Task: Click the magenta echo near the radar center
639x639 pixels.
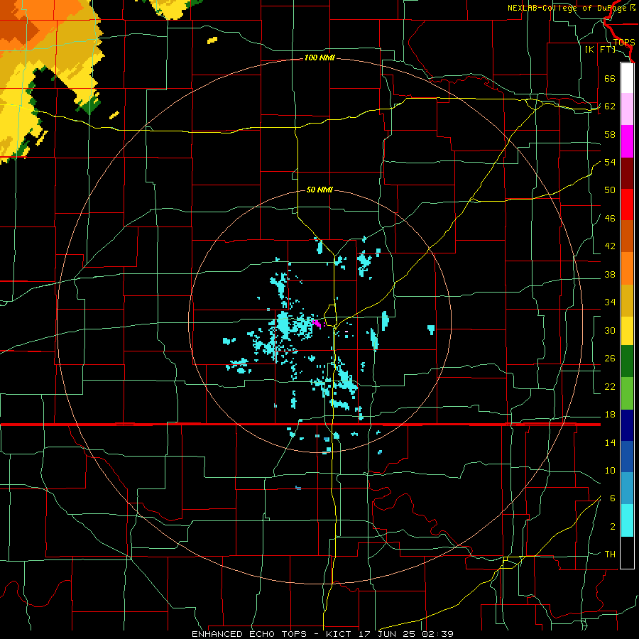Action: coord(317,324)
